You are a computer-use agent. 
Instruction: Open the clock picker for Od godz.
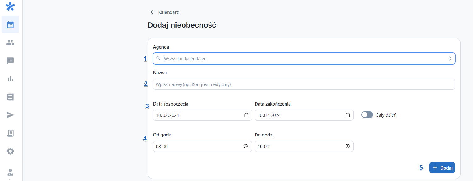point(246,146)
